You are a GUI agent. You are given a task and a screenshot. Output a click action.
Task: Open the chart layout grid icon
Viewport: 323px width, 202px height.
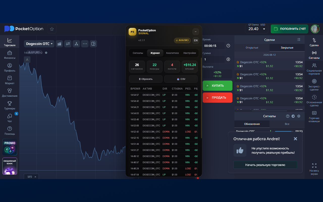click(93, 44)
